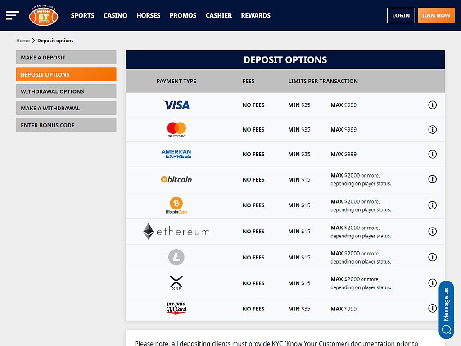Click the chat bubble on Message us widget
Viewport: 461px width, 346px height.
click(x=446, y=330)
